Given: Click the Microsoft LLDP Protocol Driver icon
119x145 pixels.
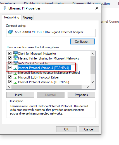Looking at the screenshot, I should pos(15,78).
